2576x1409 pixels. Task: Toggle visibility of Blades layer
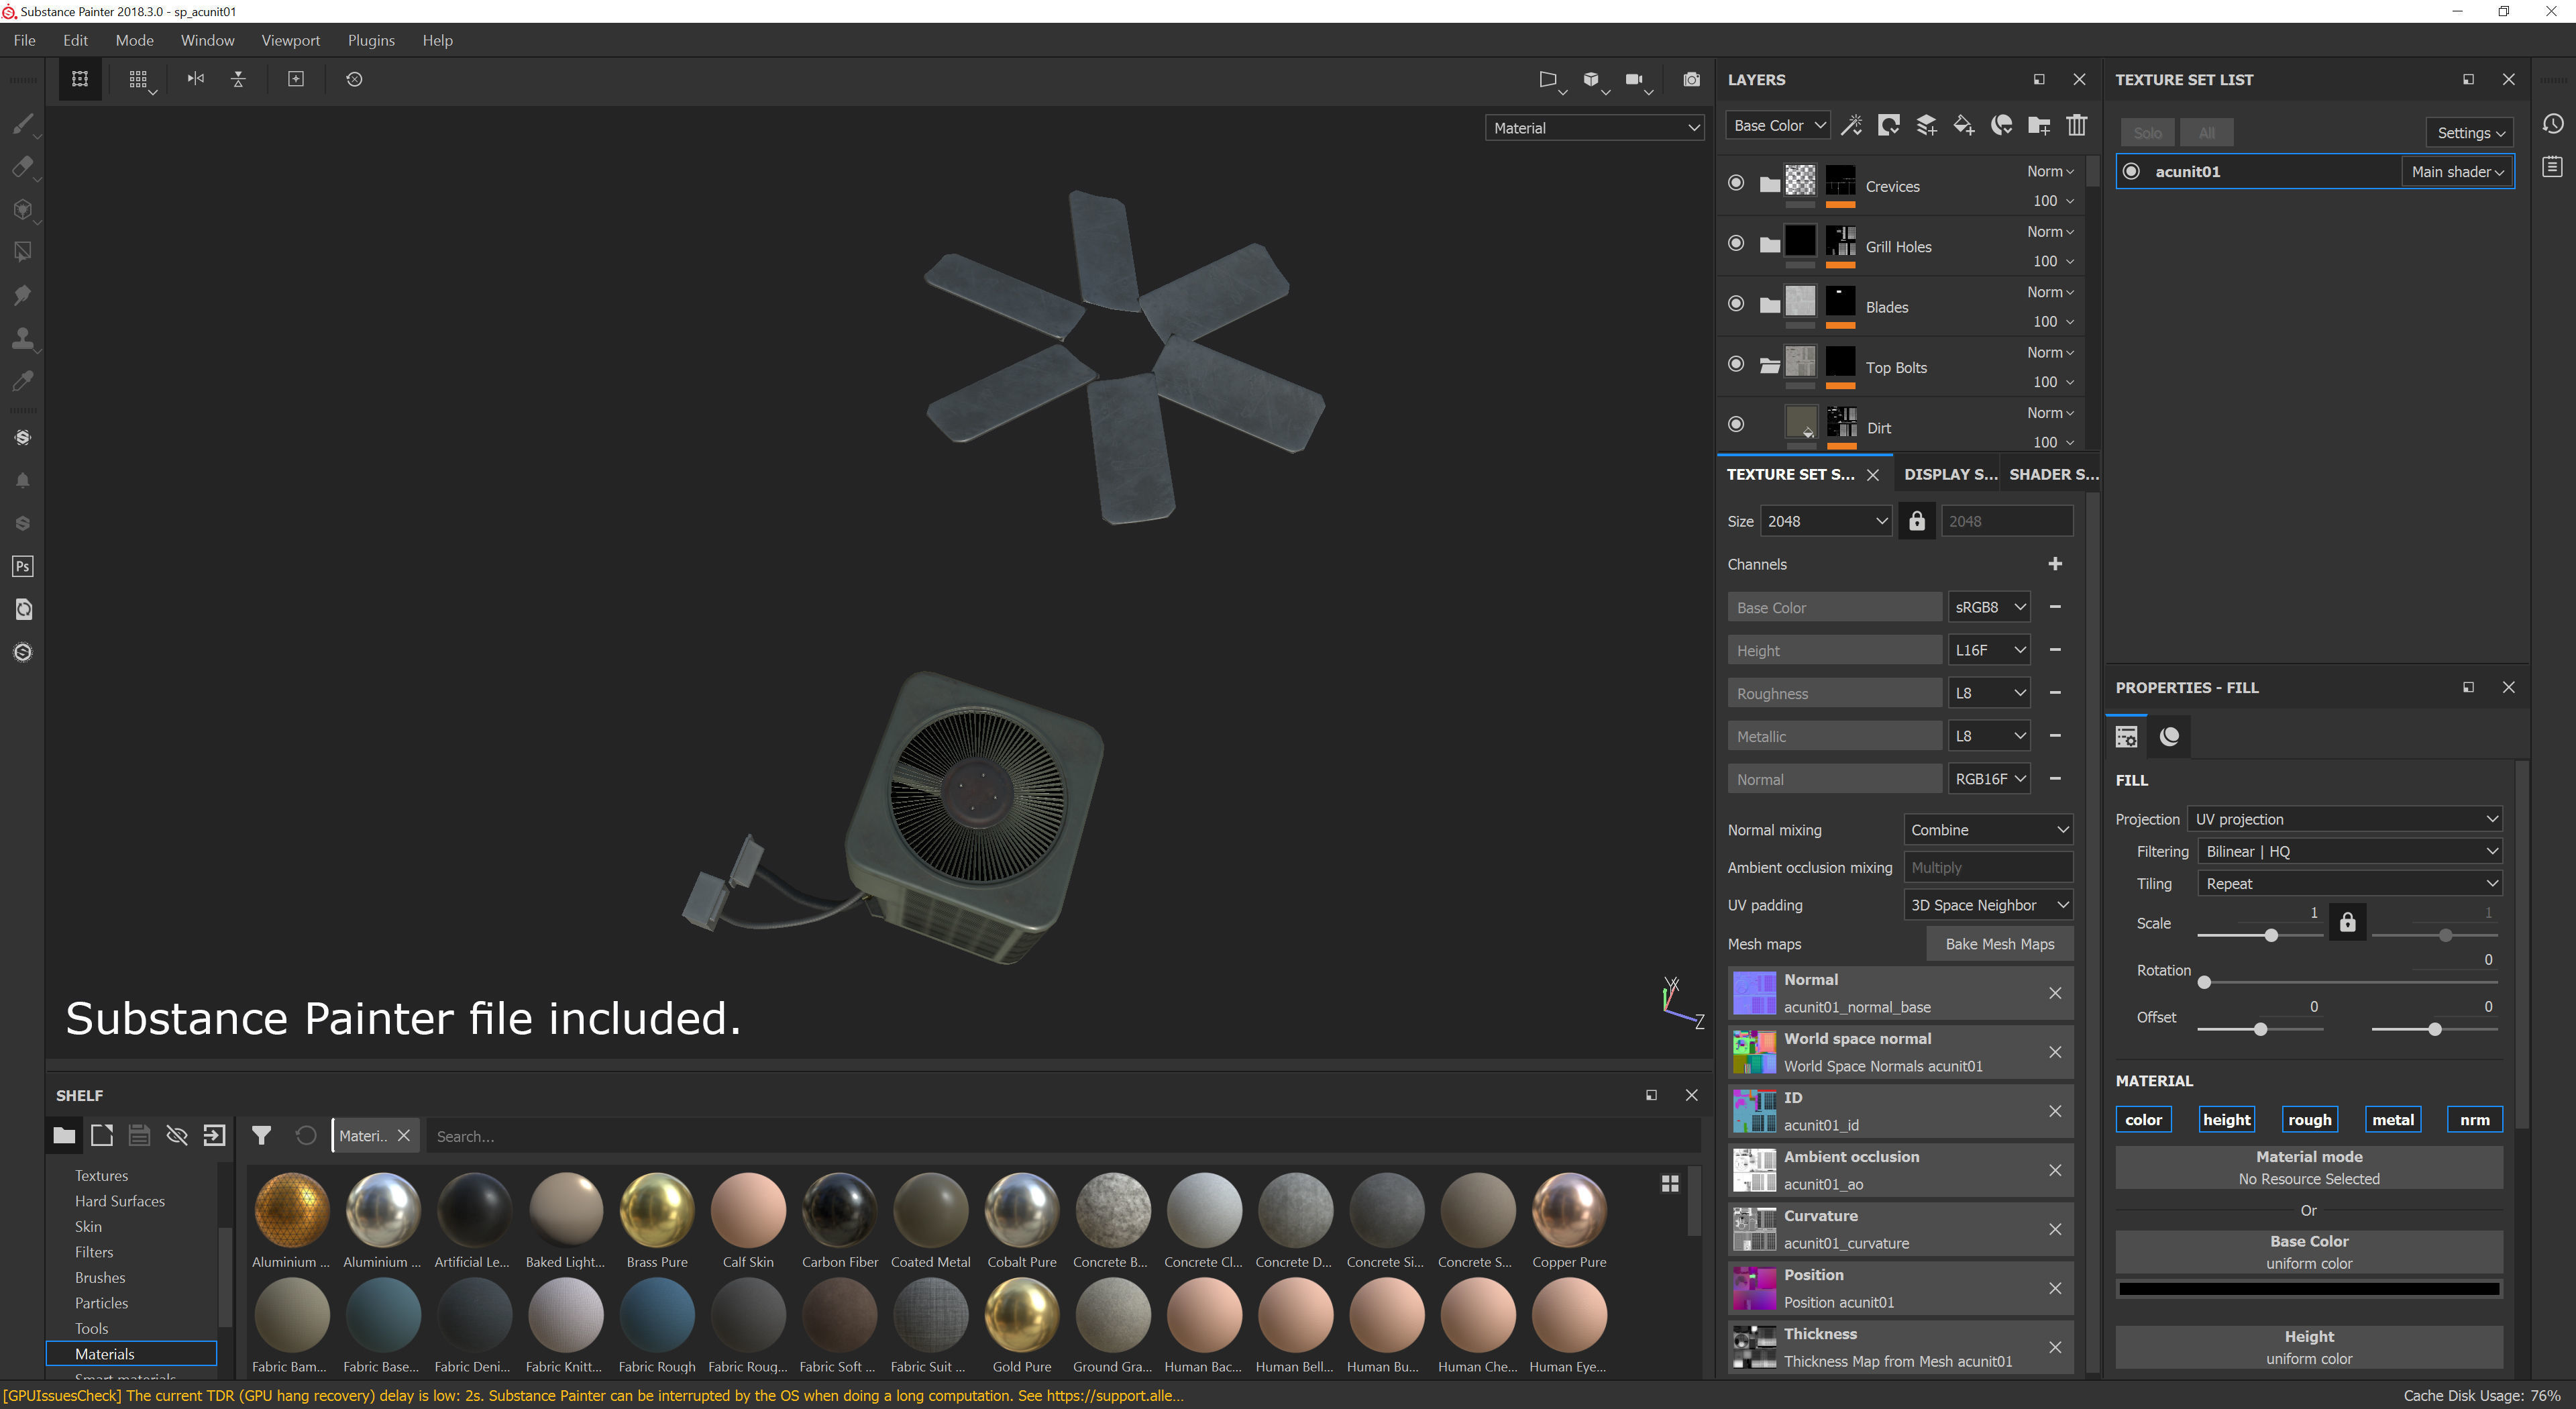1736,304
